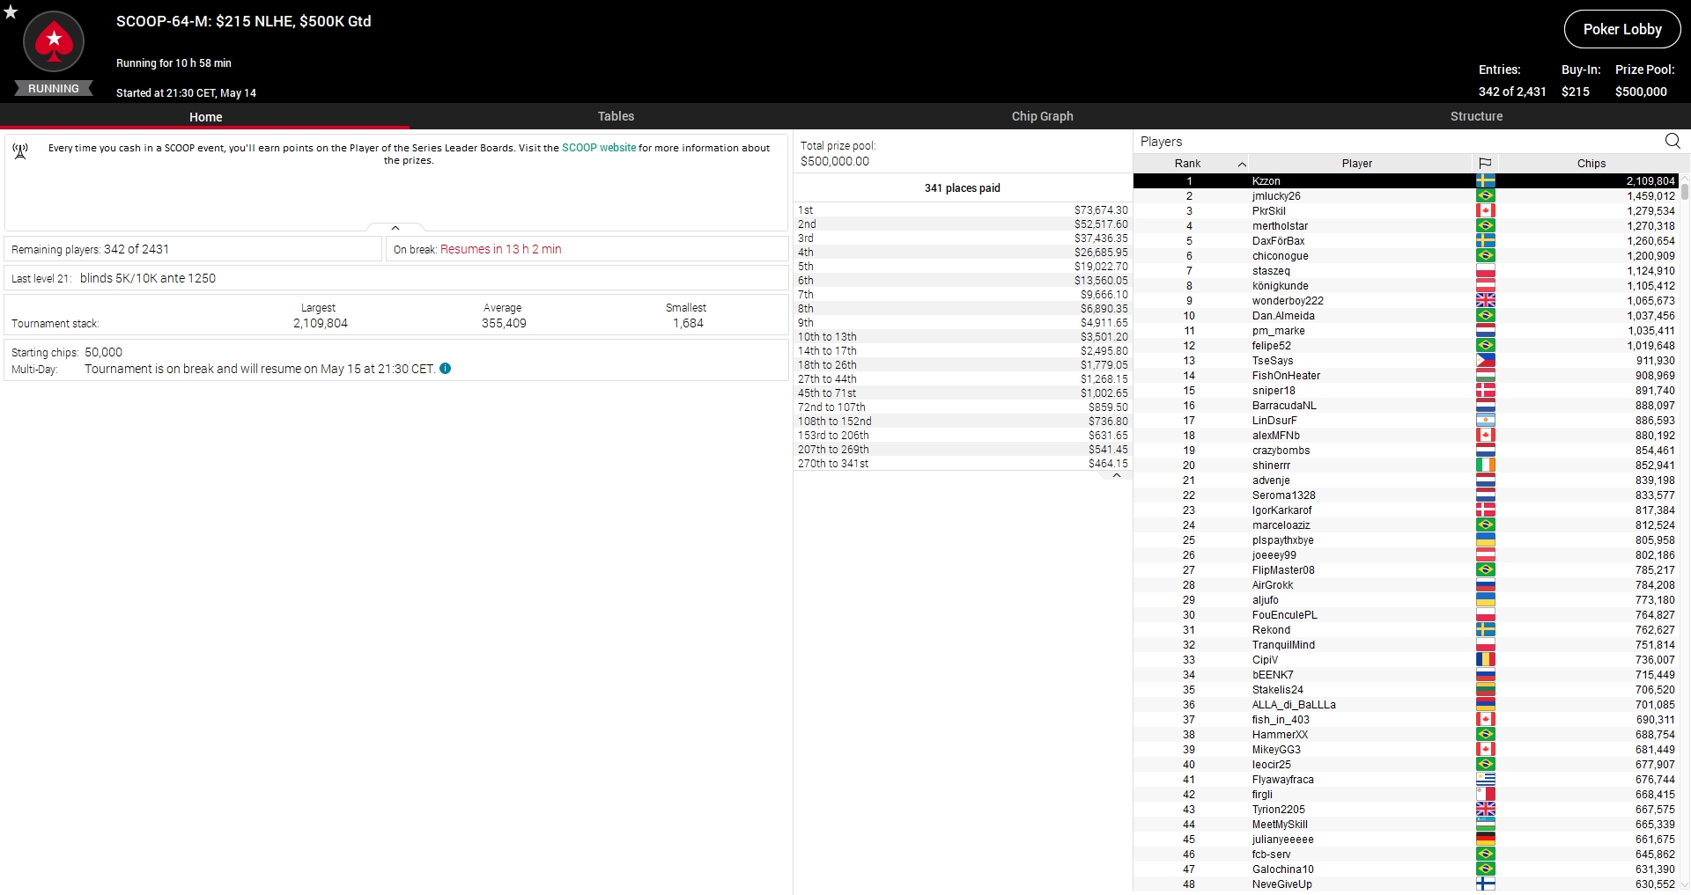Select player FishOnHeater in the list

point(1407,376)
